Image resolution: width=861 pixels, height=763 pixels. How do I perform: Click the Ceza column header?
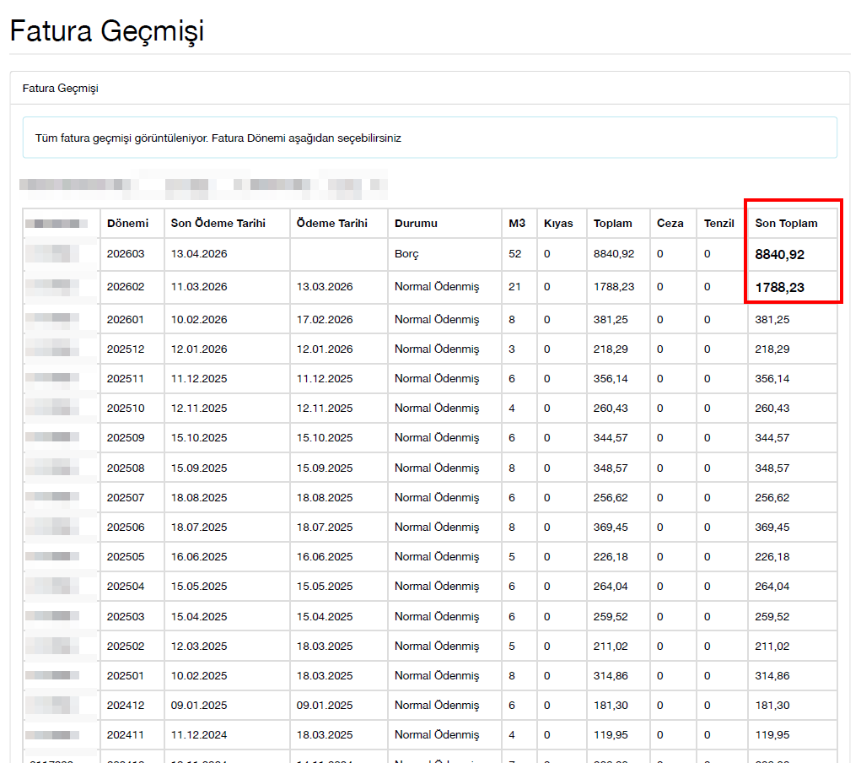(x=670, y=223)
